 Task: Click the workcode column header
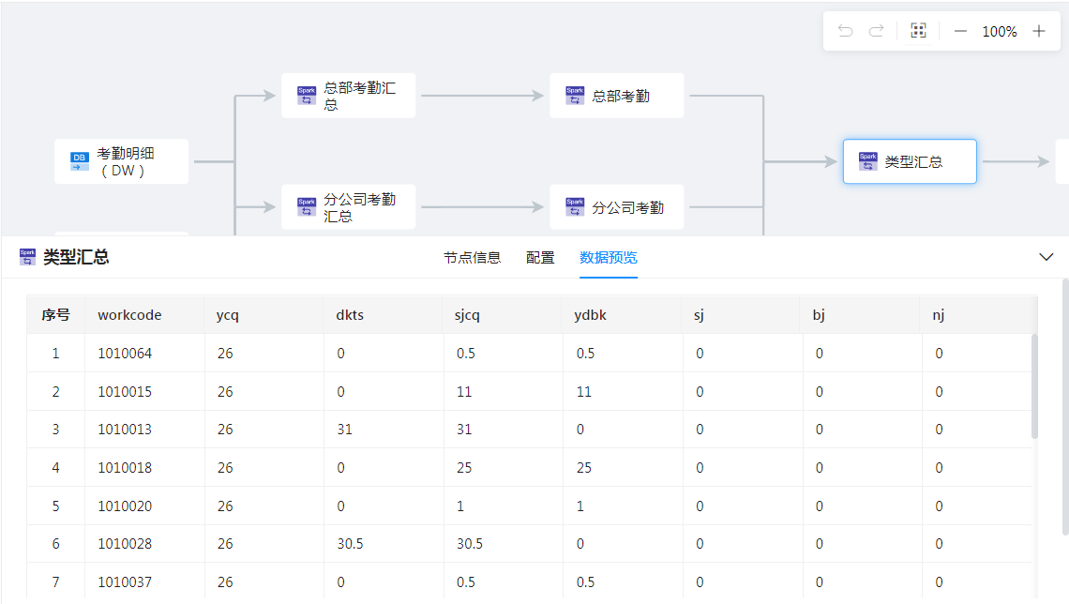point(129,315)
